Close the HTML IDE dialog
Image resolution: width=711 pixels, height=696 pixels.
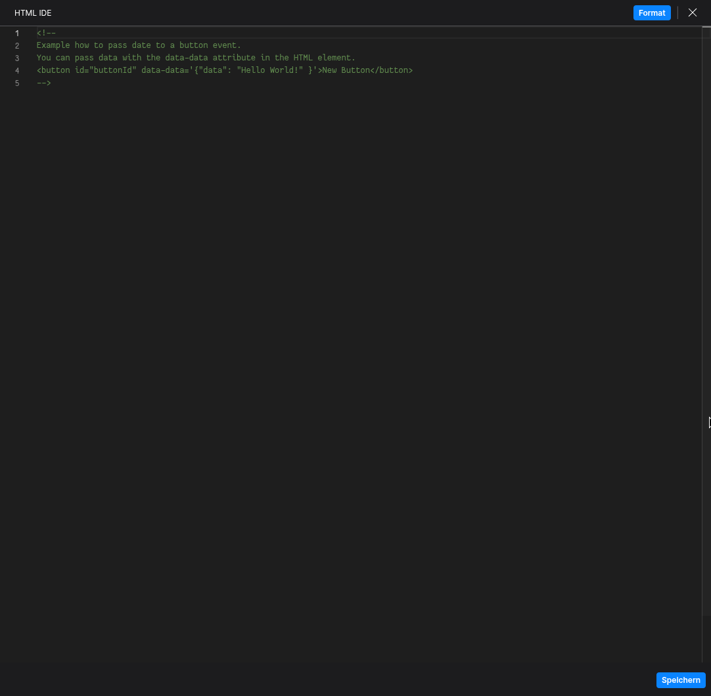pos(692,12)
